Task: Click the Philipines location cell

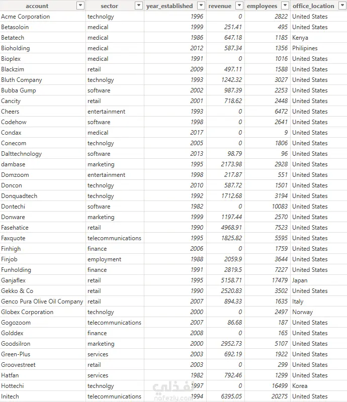Action: click(x=318, y=48)
